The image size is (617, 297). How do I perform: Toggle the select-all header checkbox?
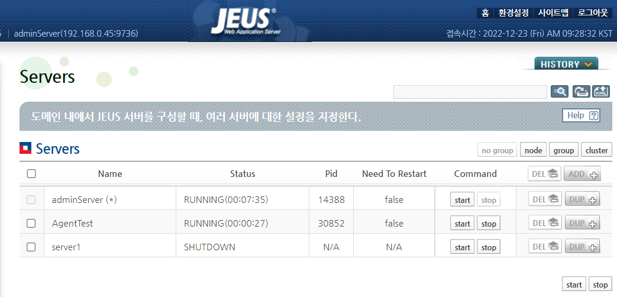click(31, 173)
